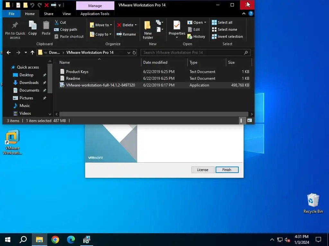
Task: Click the taskbar Search icon
Action: tap(23, 240)
